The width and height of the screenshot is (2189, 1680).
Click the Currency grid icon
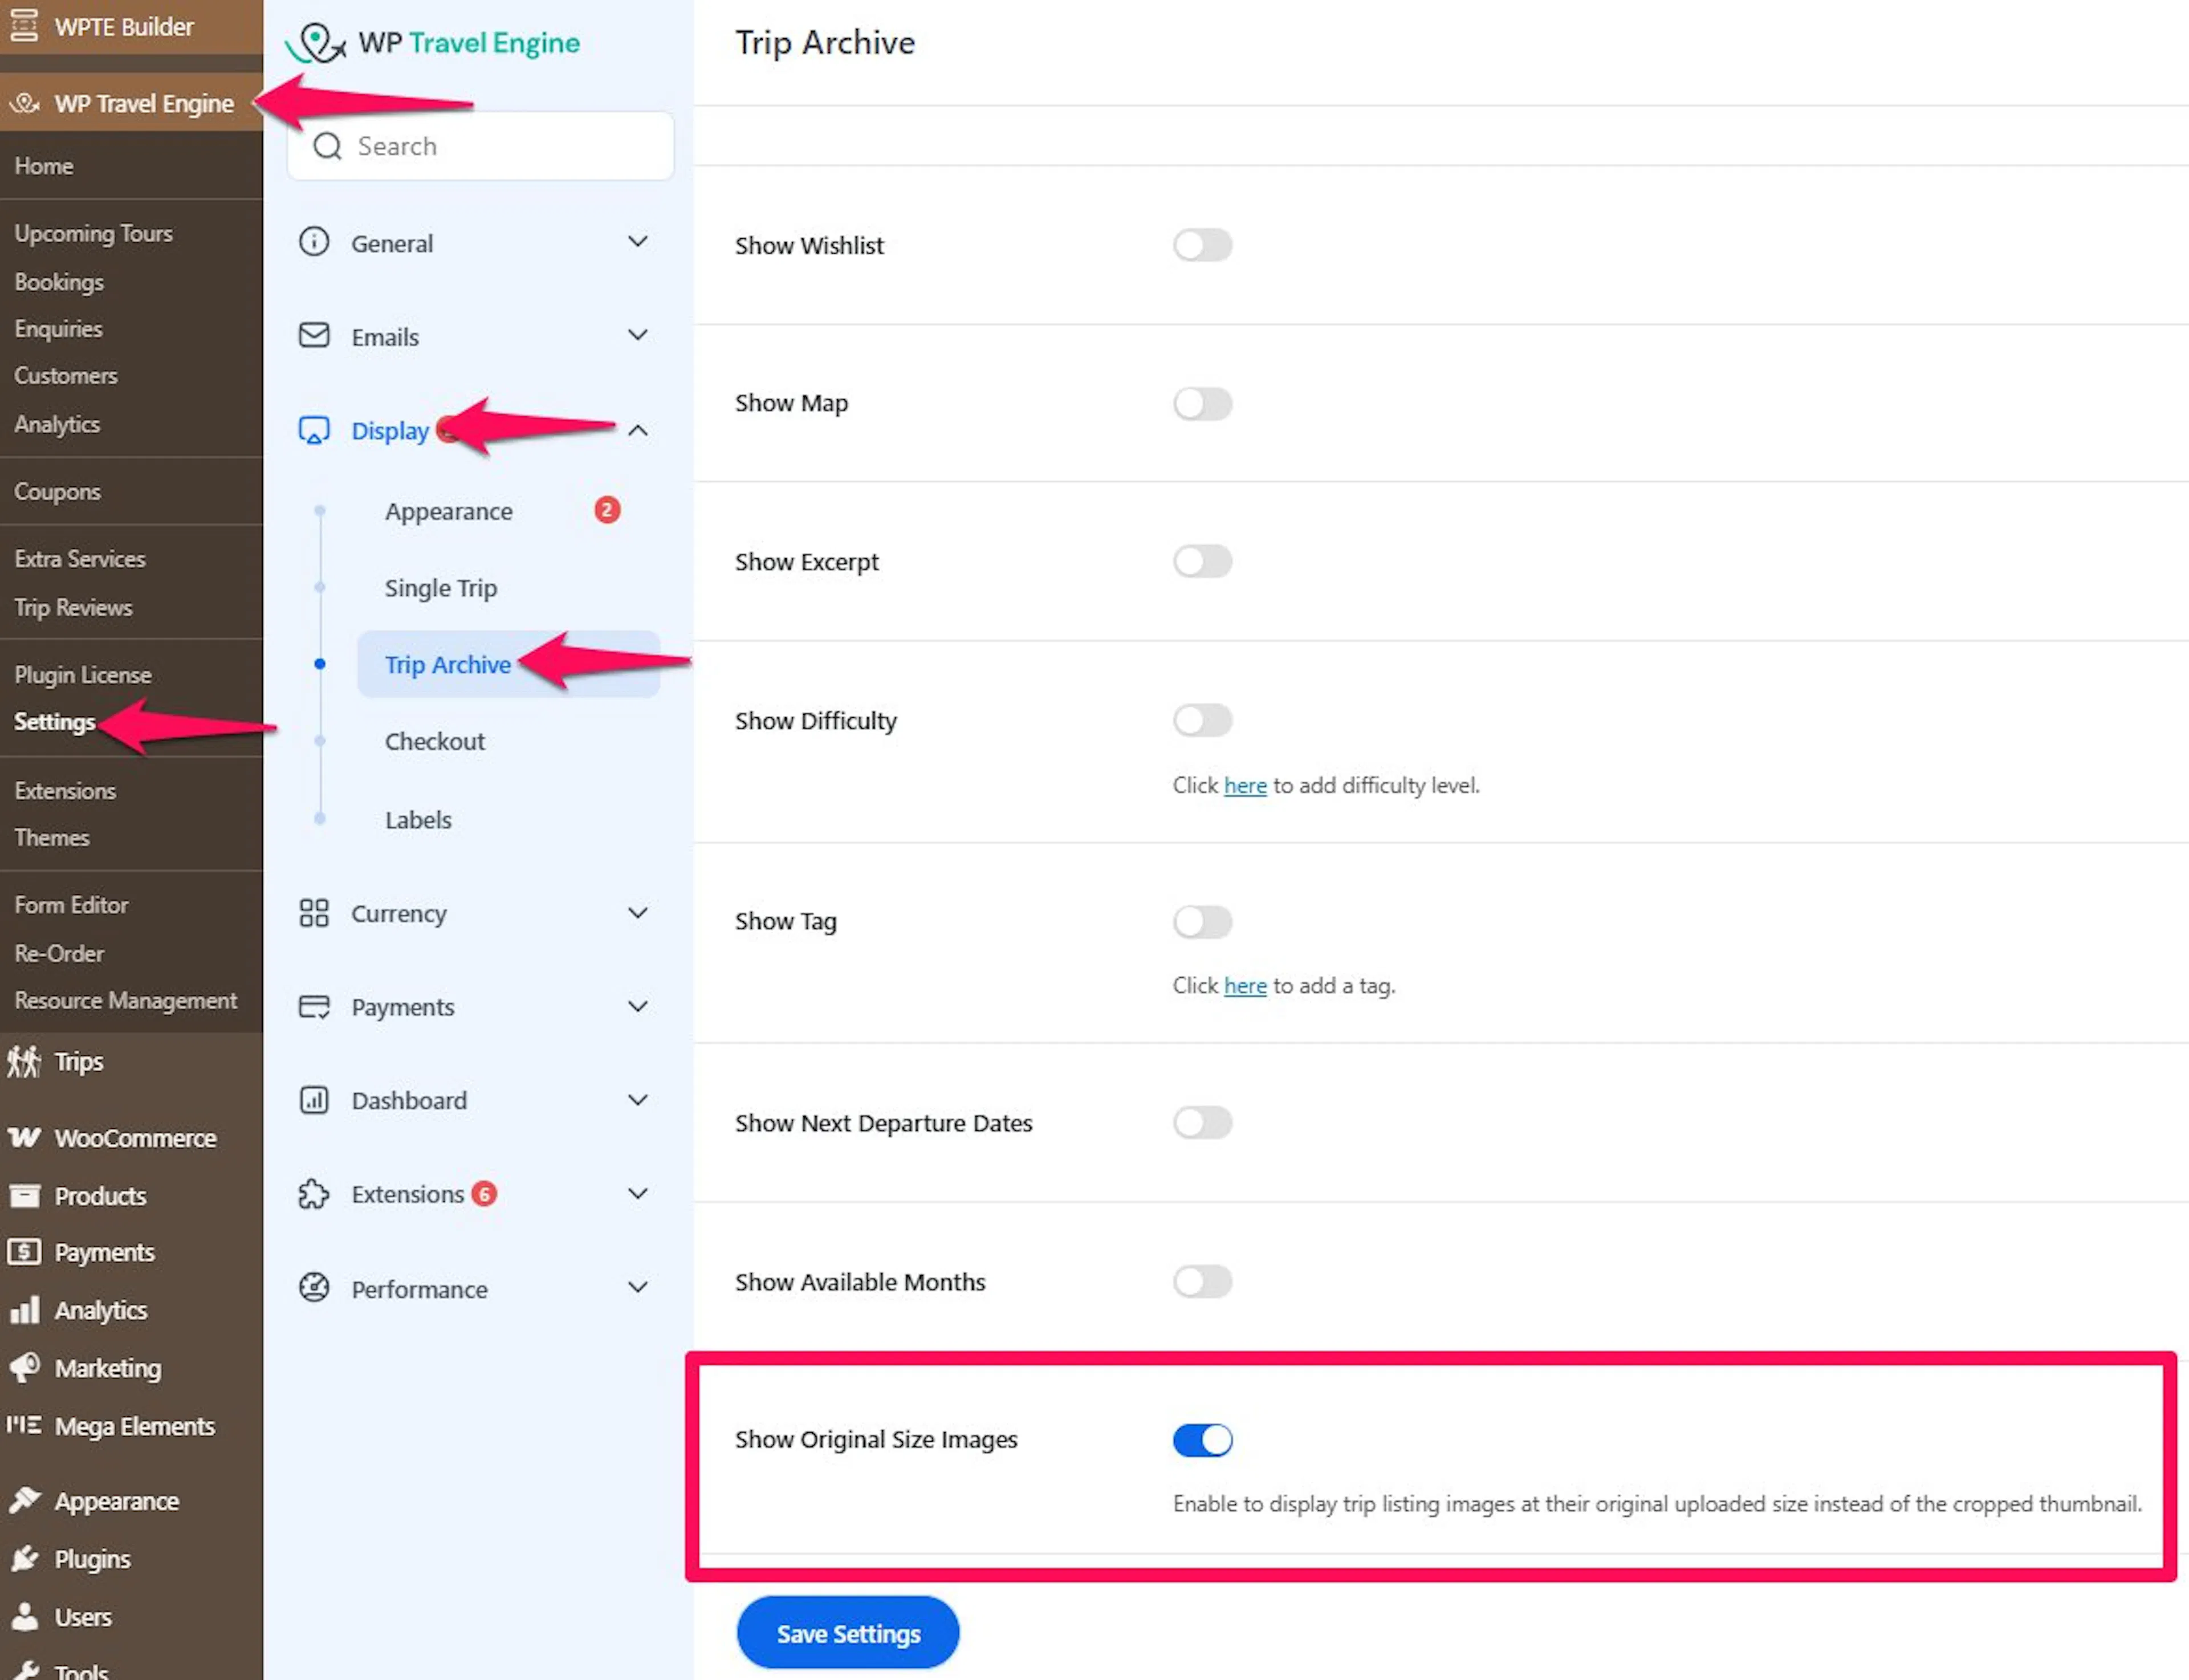(x=314, y=913)
